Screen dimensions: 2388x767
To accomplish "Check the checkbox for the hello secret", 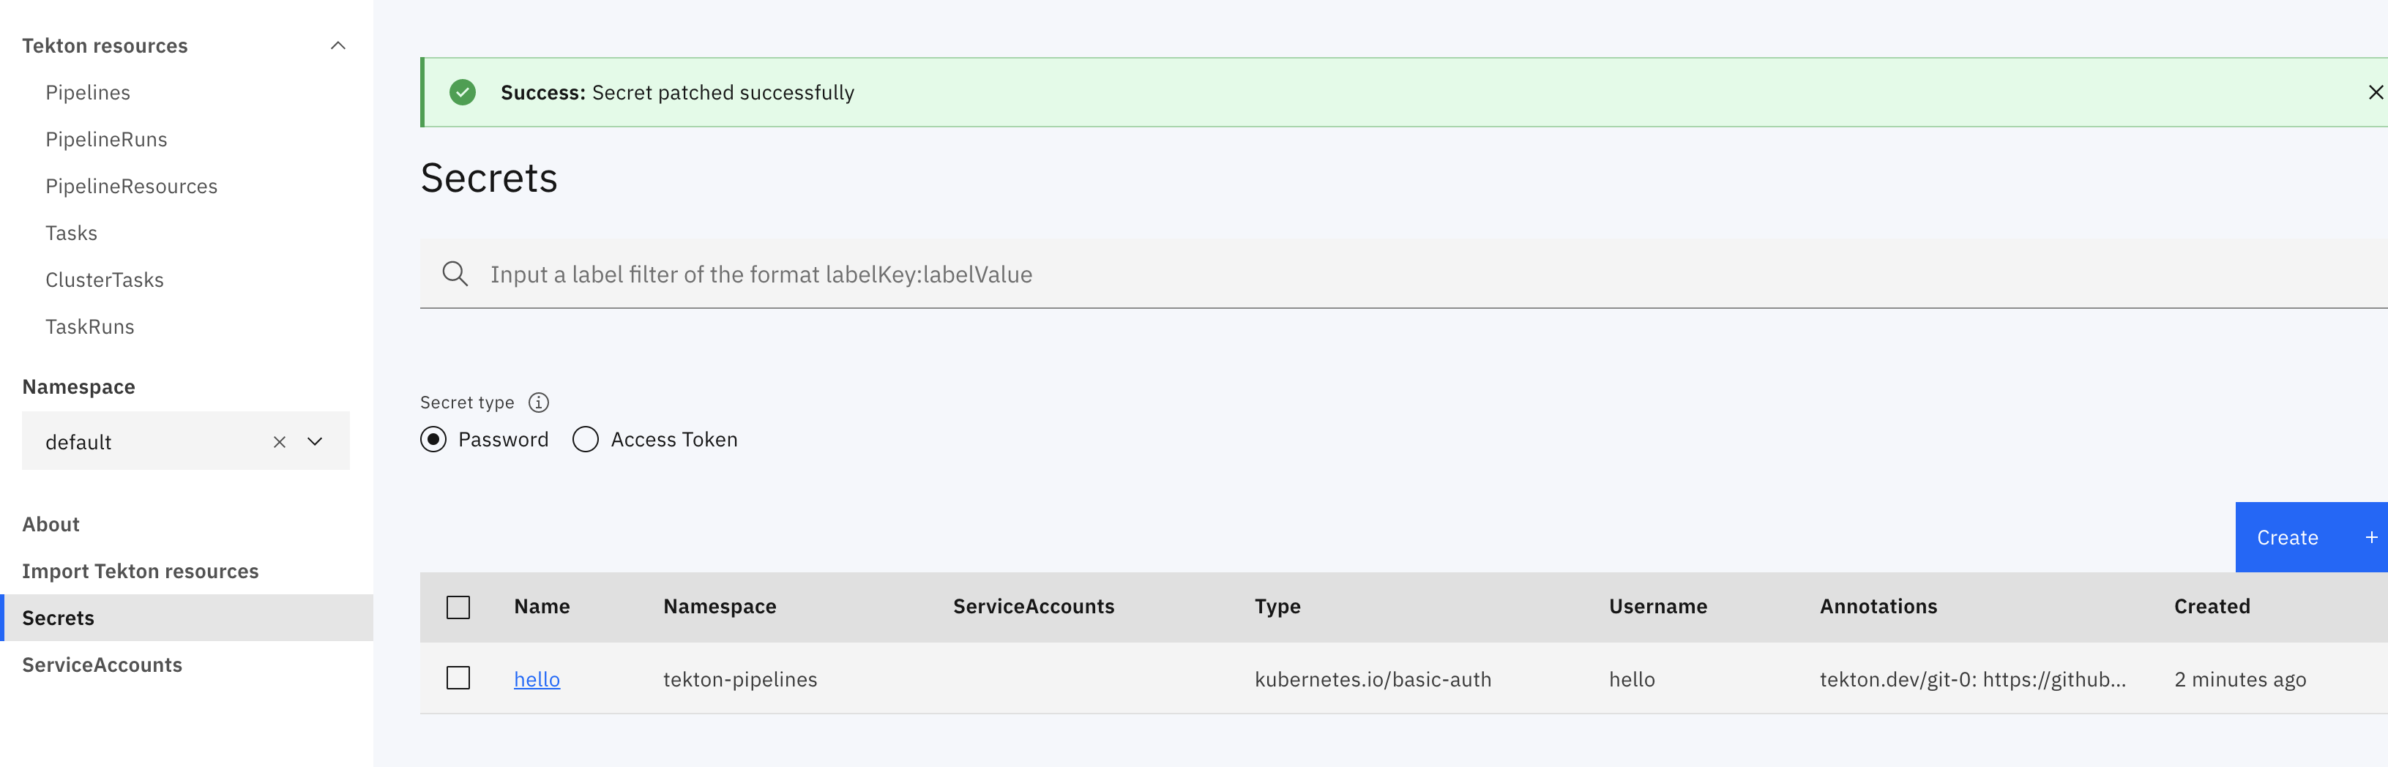I will click(458, 678).
